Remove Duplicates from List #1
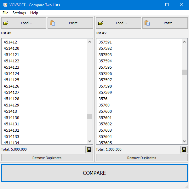 tap(47, 158)
